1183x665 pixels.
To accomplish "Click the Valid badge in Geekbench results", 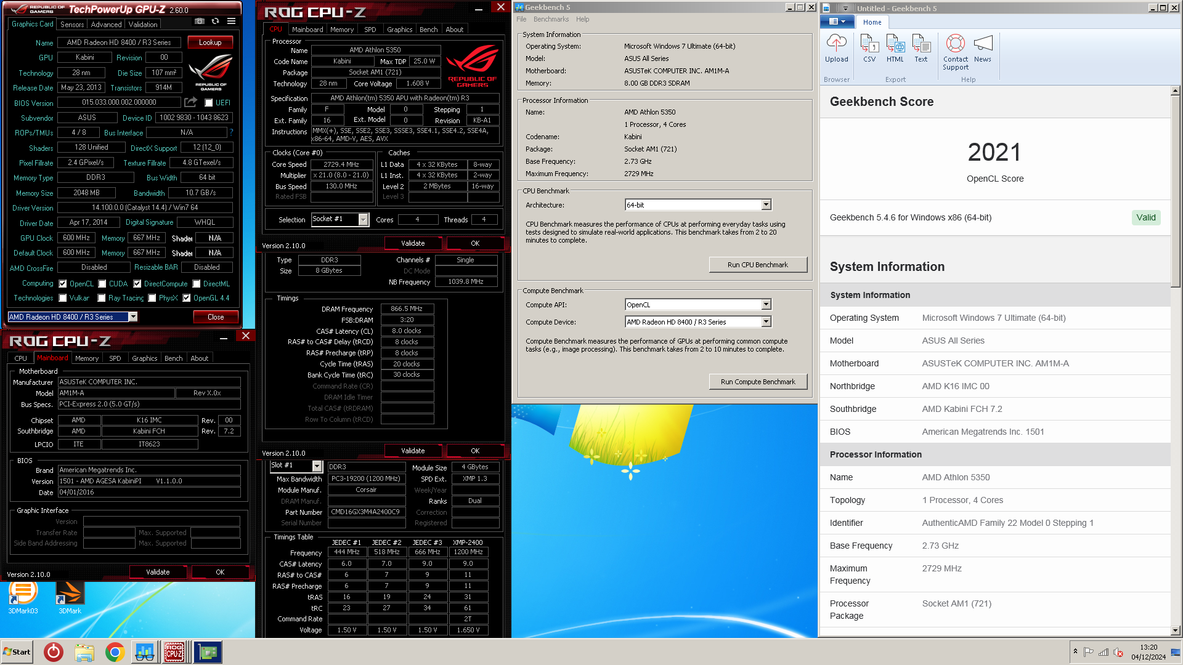I will [x=1146, y=217].
